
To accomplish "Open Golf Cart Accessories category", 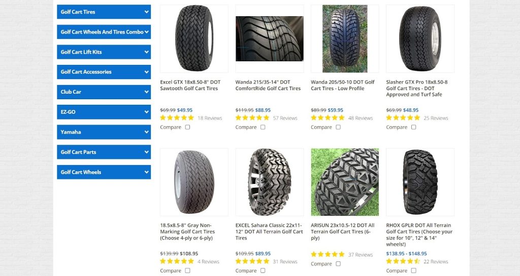I will tap(104, 72).
